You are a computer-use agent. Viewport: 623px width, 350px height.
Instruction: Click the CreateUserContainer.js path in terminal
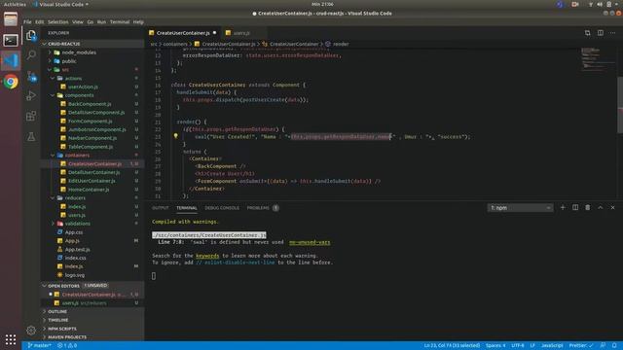click(209, 235)
